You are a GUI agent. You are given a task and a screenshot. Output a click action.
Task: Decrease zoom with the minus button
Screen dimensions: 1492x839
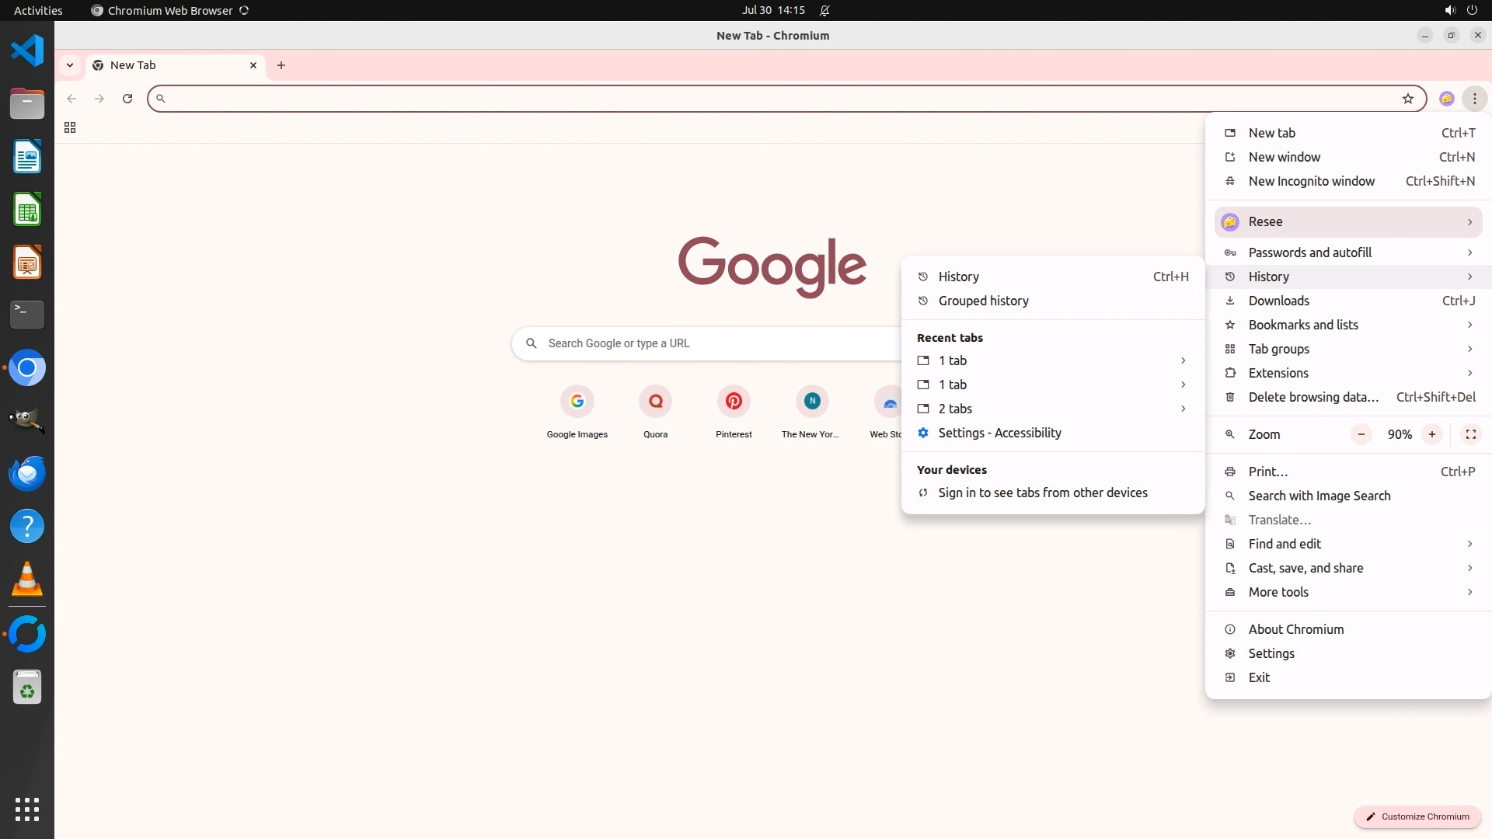[x=1361, y=434]
